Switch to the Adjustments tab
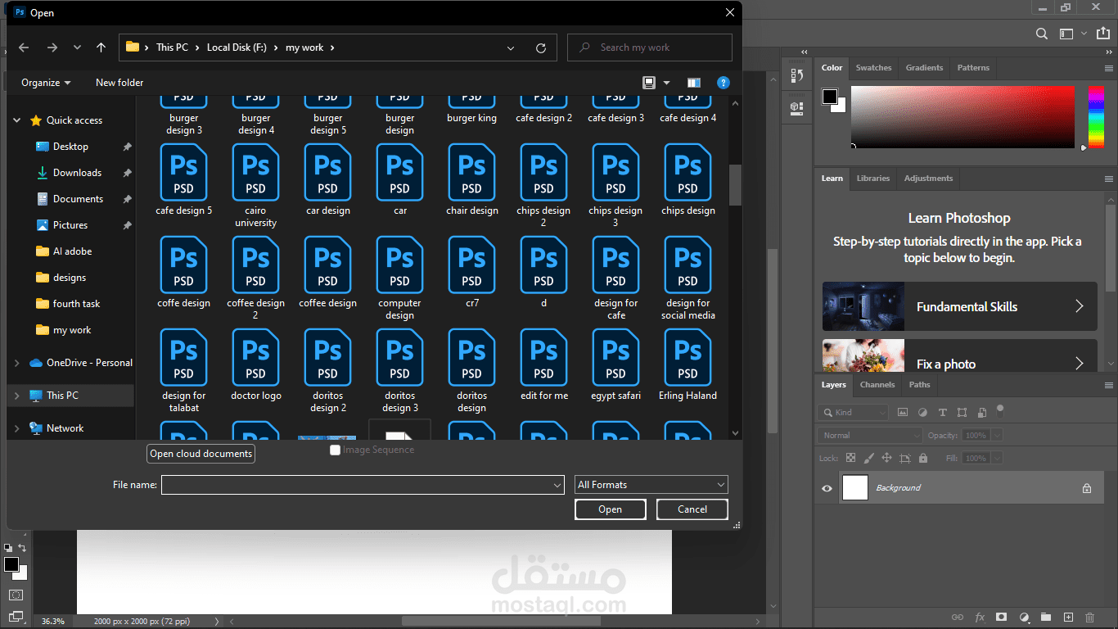The width and height of the screenshot is (1118, 629). [928, 179]
